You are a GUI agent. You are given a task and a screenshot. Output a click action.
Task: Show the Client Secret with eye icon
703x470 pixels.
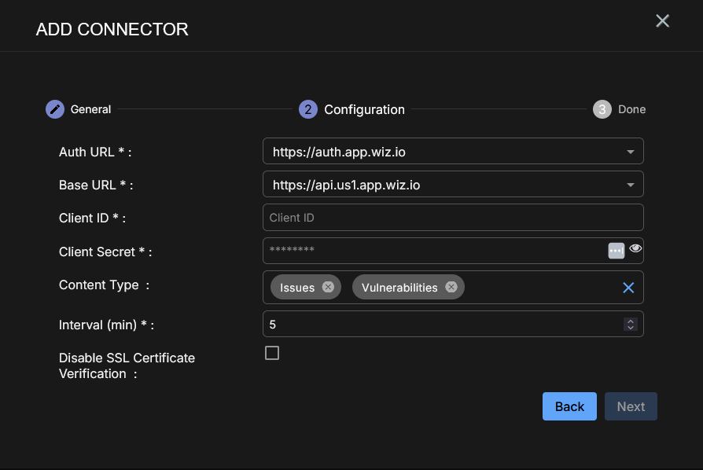click(635, 249)
